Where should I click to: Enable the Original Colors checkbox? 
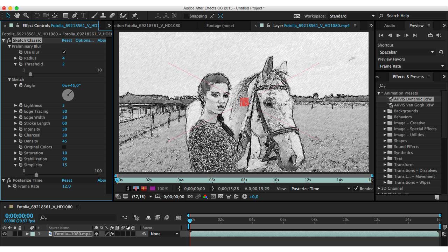64,147
